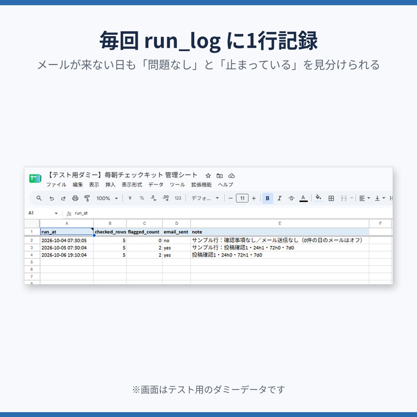
Task: Increase decimal places
Action: [x=165, y=198]
